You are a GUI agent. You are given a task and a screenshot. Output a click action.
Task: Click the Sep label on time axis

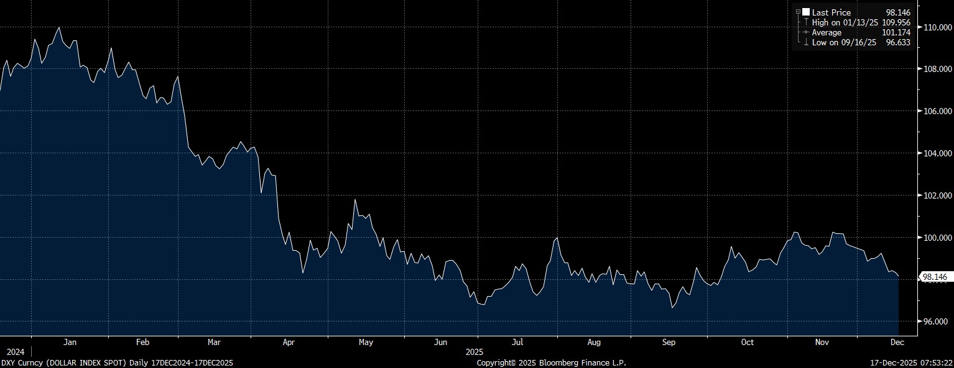click(x=669, y=342)
